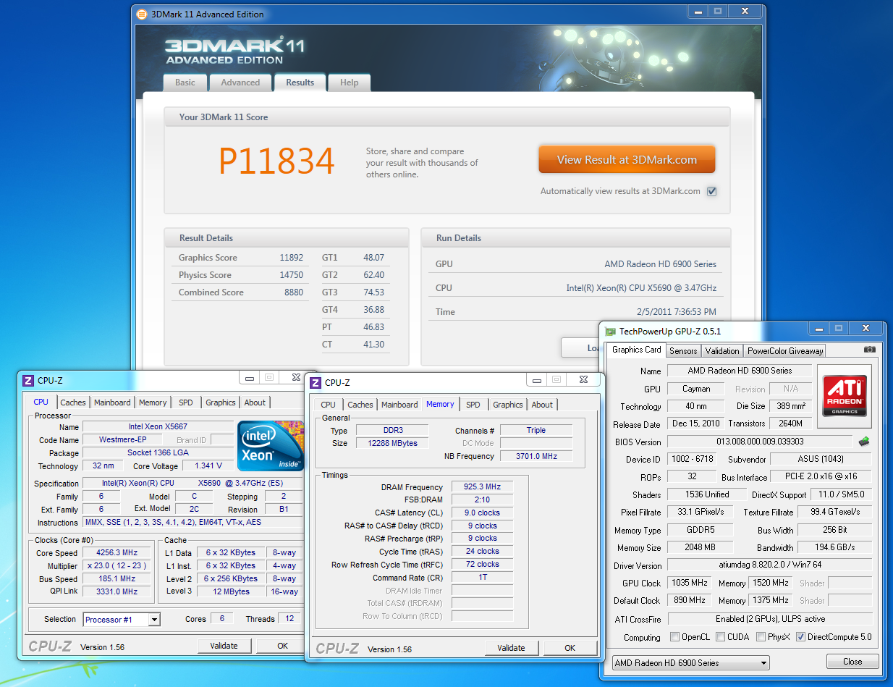Click the GPU-Z BIOS Version field
893x687 pixels.
tap(760, 442)
